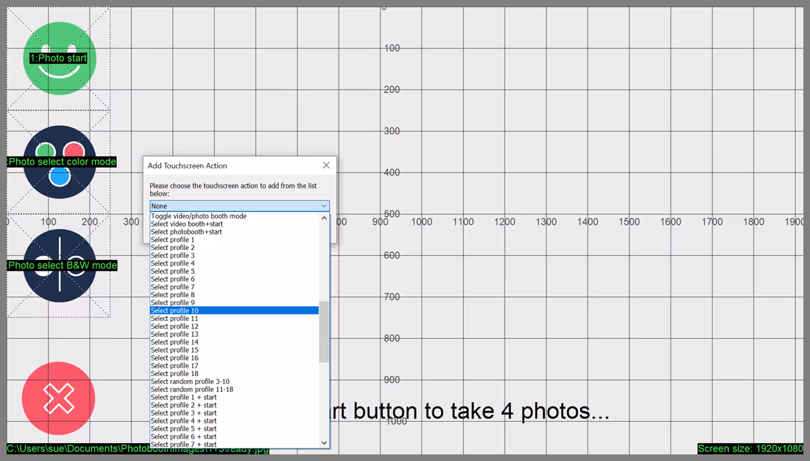Screen dimensions: 810x461
Task: Choose Select profile 12 entry
Action: coord(234,326)
